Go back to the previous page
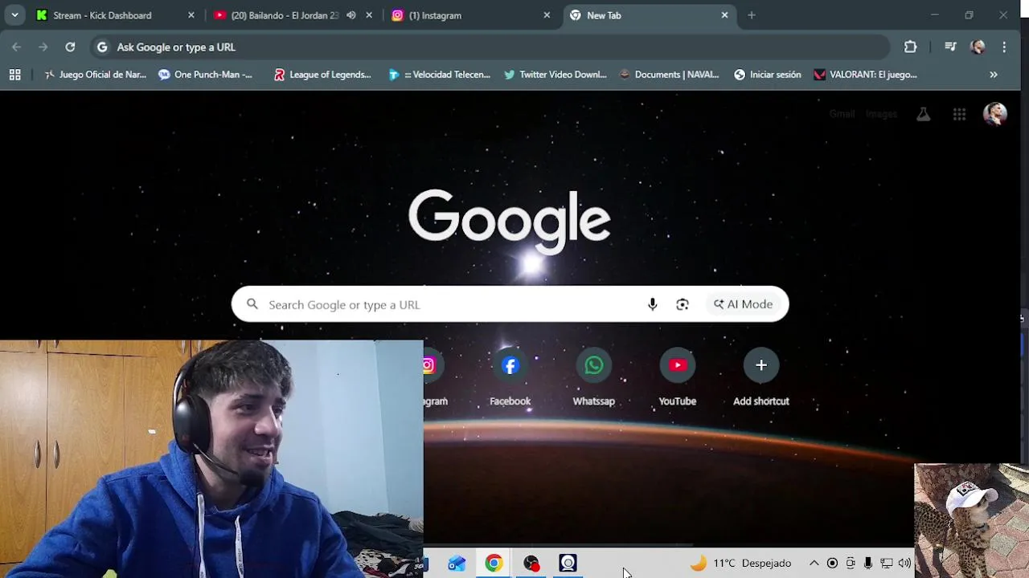1029x578 pixels. pos(17,47)
